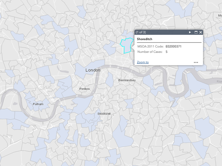Click the Number of Cases field label

coord(150,52)
